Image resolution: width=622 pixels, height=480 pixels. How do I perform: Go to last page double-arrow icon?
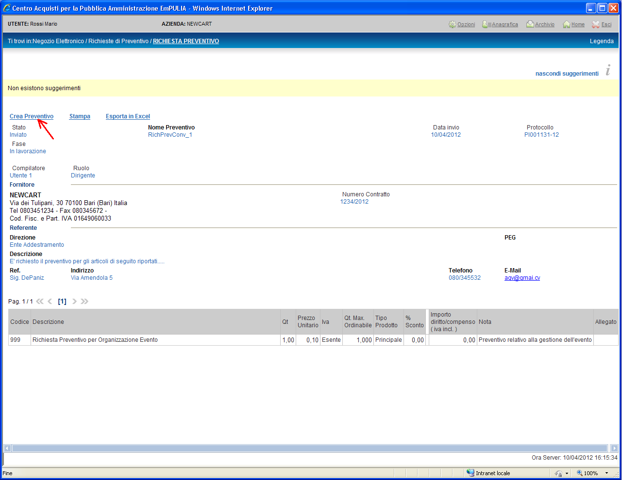84,302
